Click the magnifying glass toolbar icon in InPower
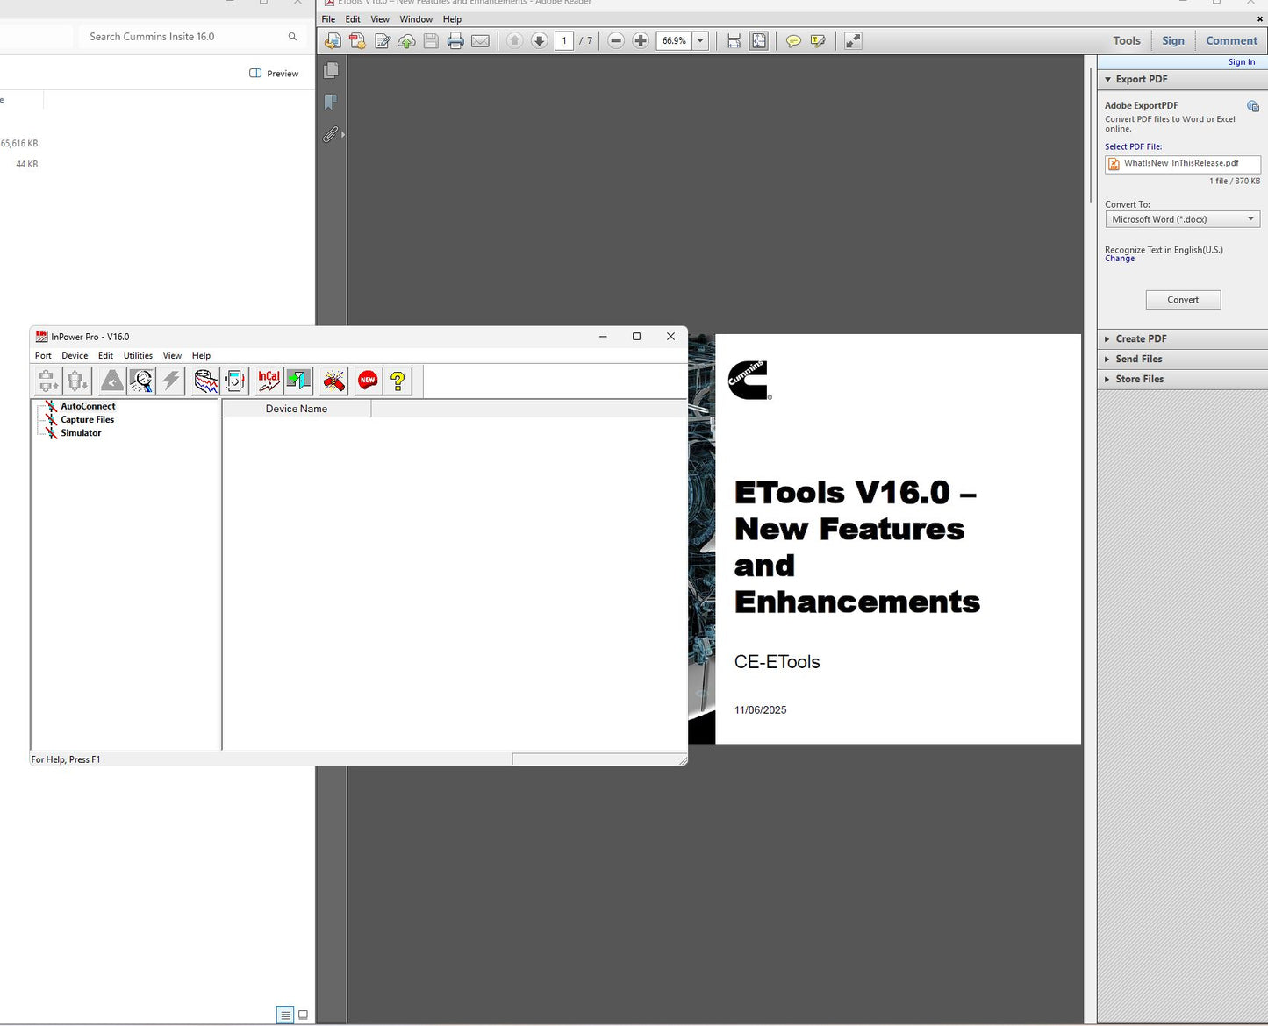 [x=141, y=381]
